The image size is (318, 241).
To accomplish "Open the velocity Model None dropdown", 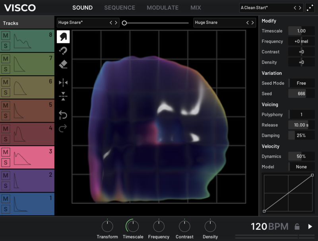I will coord(301,167).
